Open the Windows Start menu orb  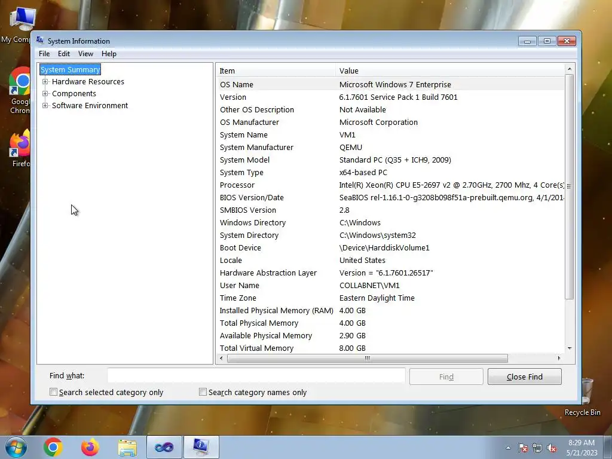click(x=16, y=447)
